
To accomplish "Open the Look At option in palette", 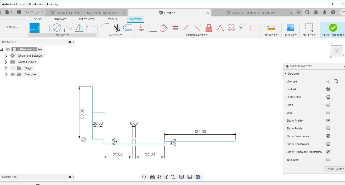I will (x=328, y=89).
